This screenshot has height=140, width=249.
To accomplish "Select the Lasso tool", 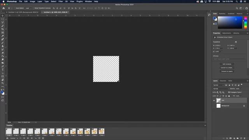I will (3, 23).
